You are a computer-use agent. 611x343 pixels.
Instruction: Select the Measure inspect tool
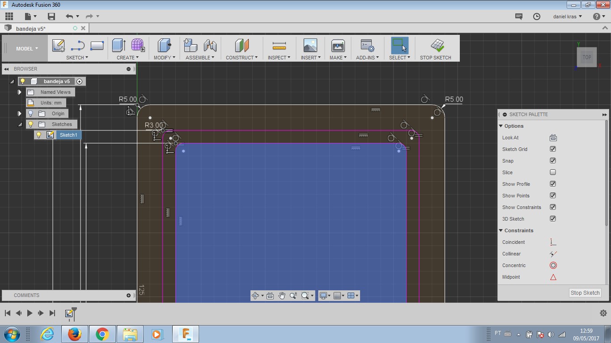tap(279, 45)
